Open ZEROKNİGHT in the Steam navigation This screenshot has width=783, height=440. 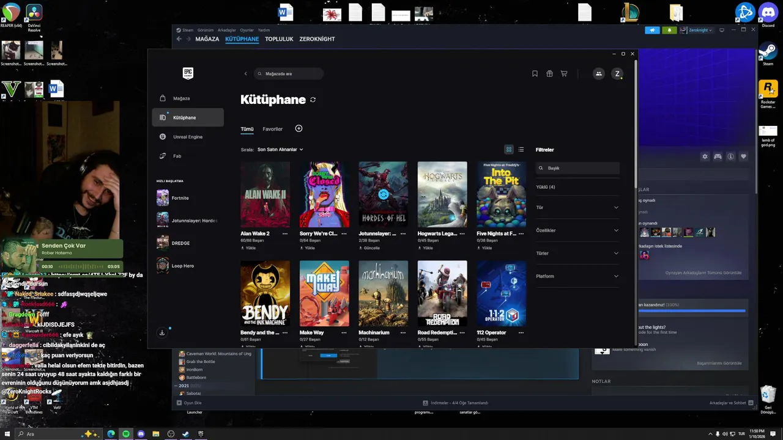[317, 39]
